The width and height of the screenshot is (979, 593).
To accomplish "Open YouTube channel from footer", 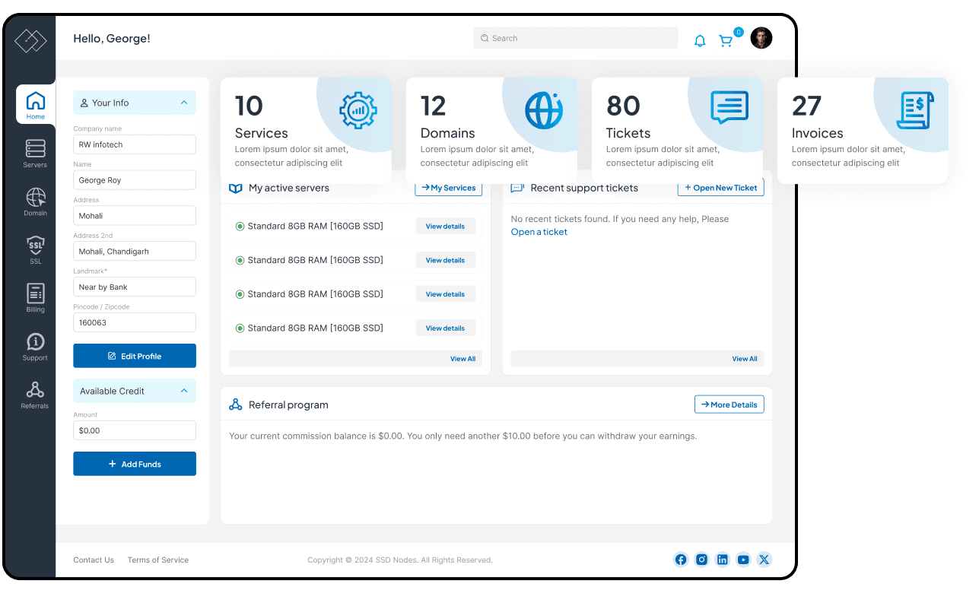I will (743, 560).
